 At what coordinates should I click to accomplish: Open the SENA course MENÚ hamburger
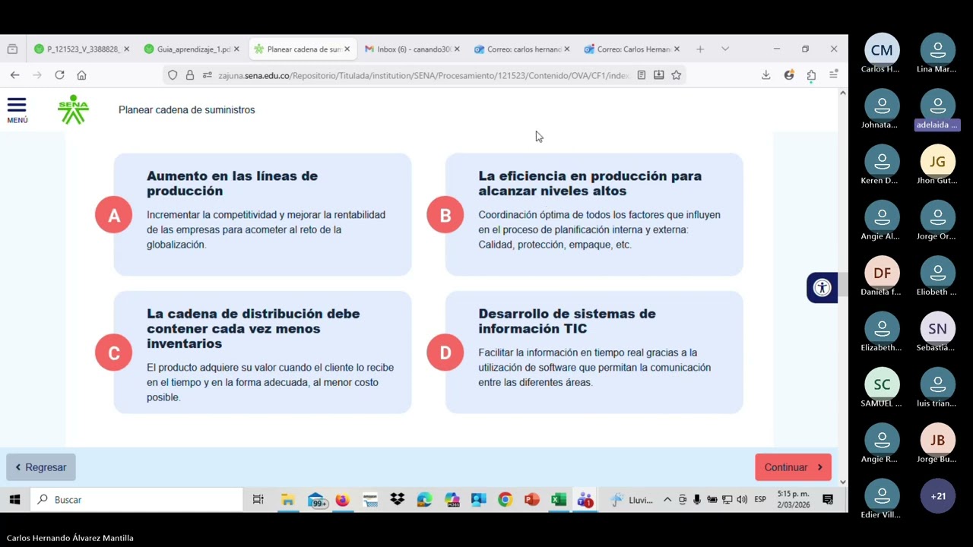[17, 110]
